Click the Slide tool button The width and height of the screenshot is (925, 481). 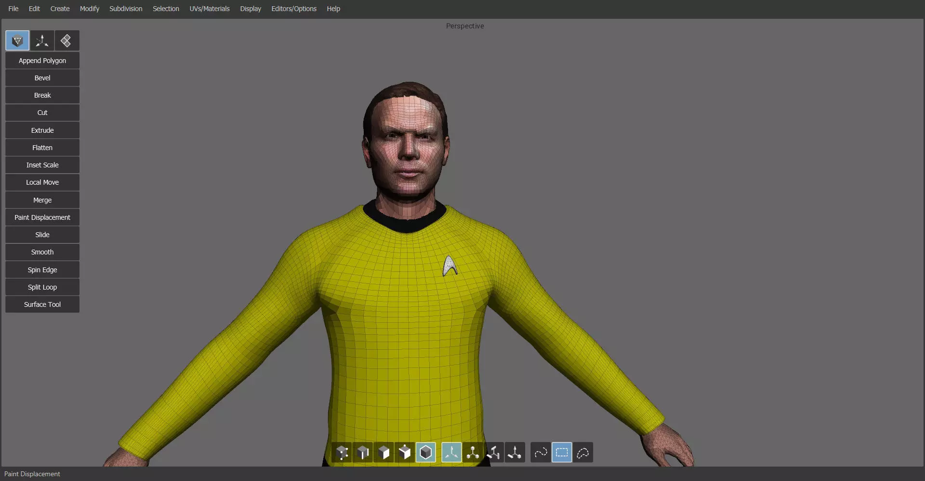[x=42, y=235]
